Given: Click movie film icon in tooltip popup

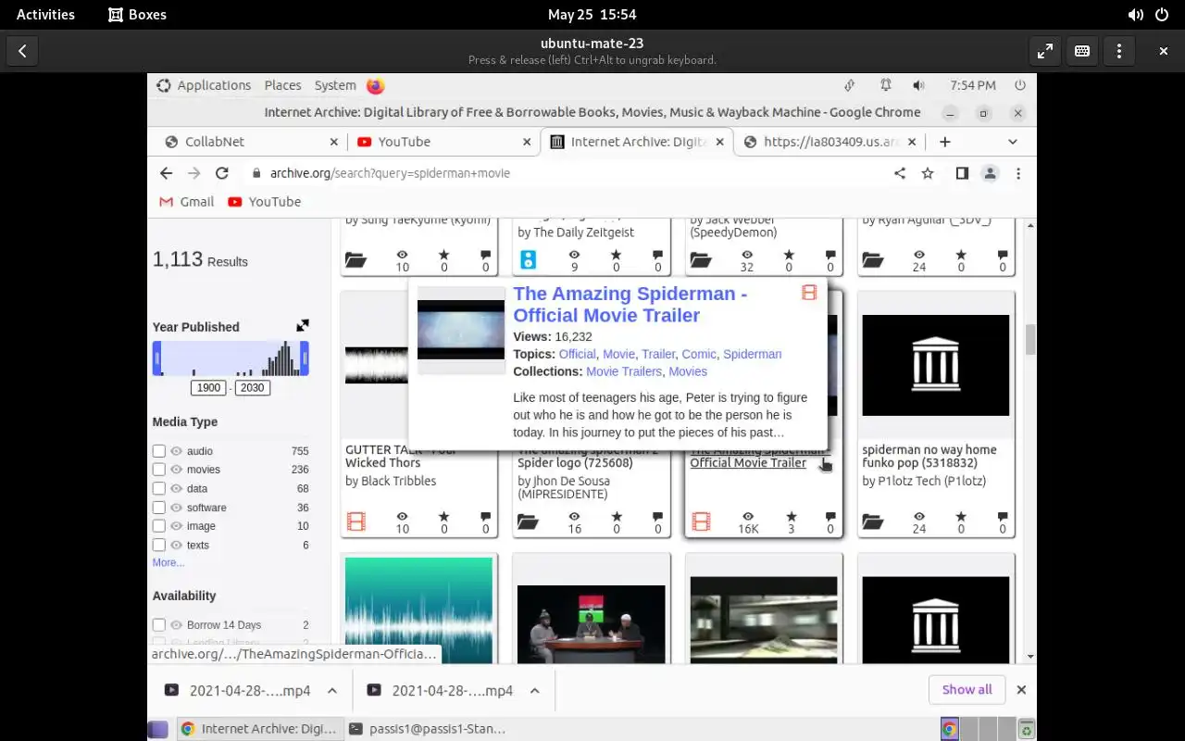Looking at the screenshot, I should [x=809, y=293].
